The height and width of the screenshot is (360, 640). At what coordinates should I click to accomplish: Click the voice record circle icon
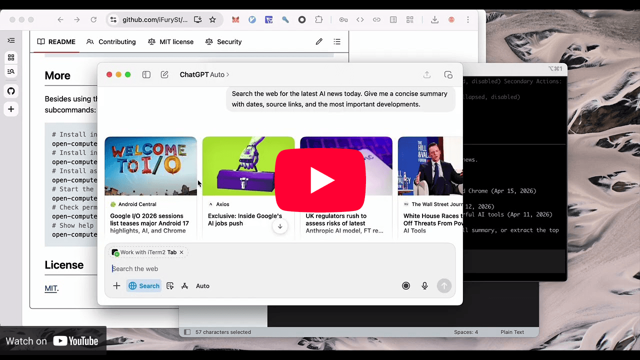[x=406, y=286]
